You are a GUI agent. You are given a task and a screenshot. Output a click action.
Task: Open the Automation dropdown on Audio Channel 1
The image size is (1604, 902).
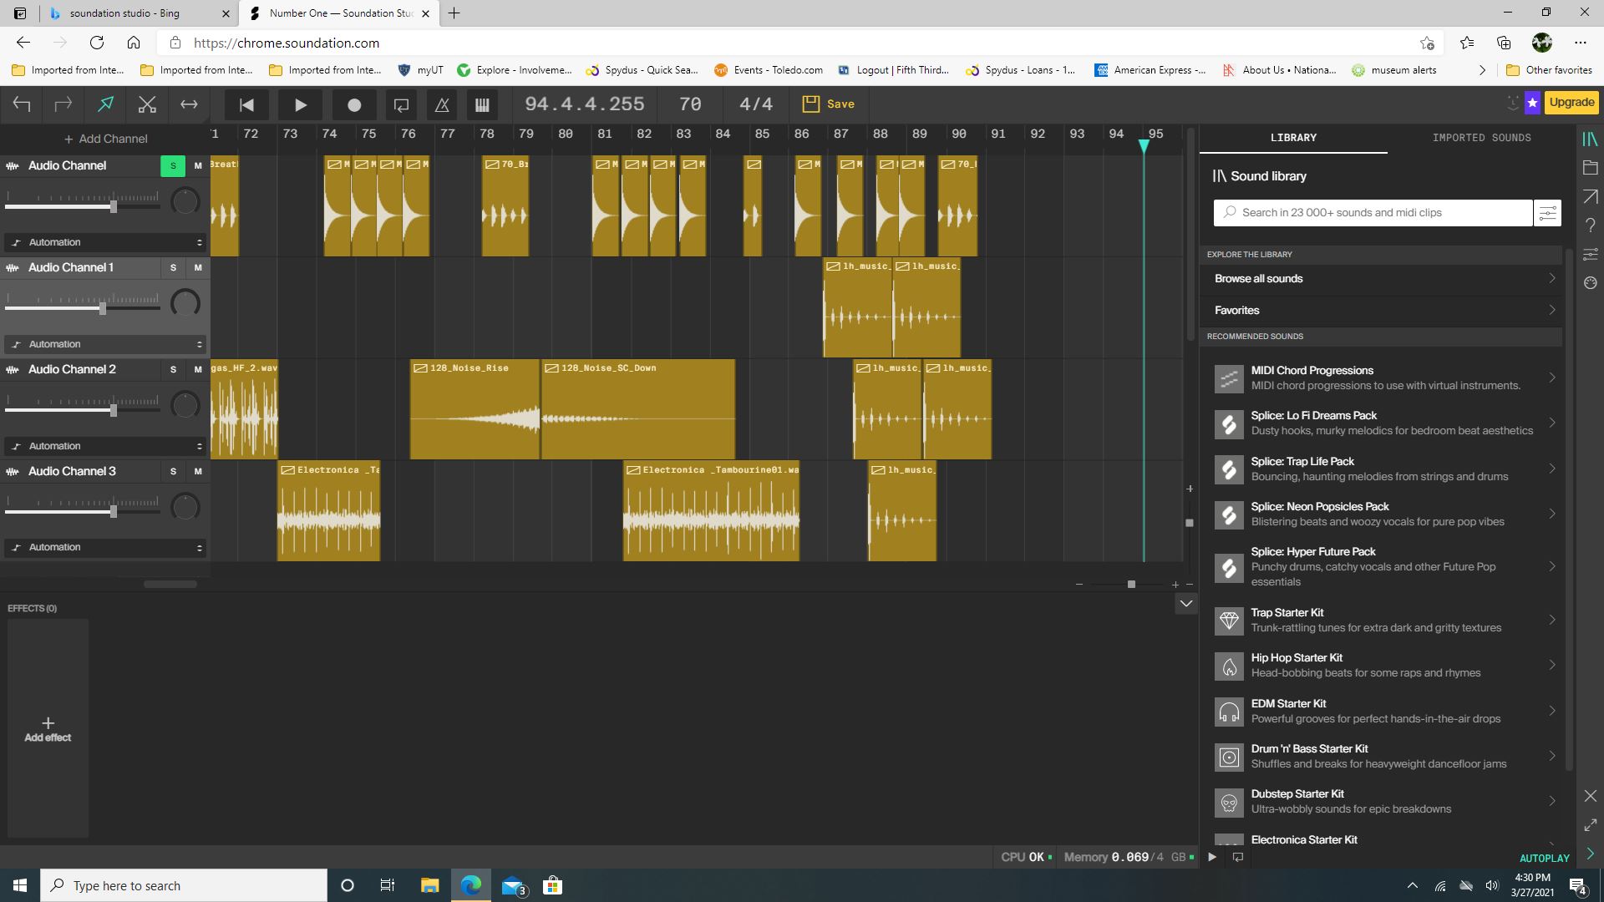(104, 344)
